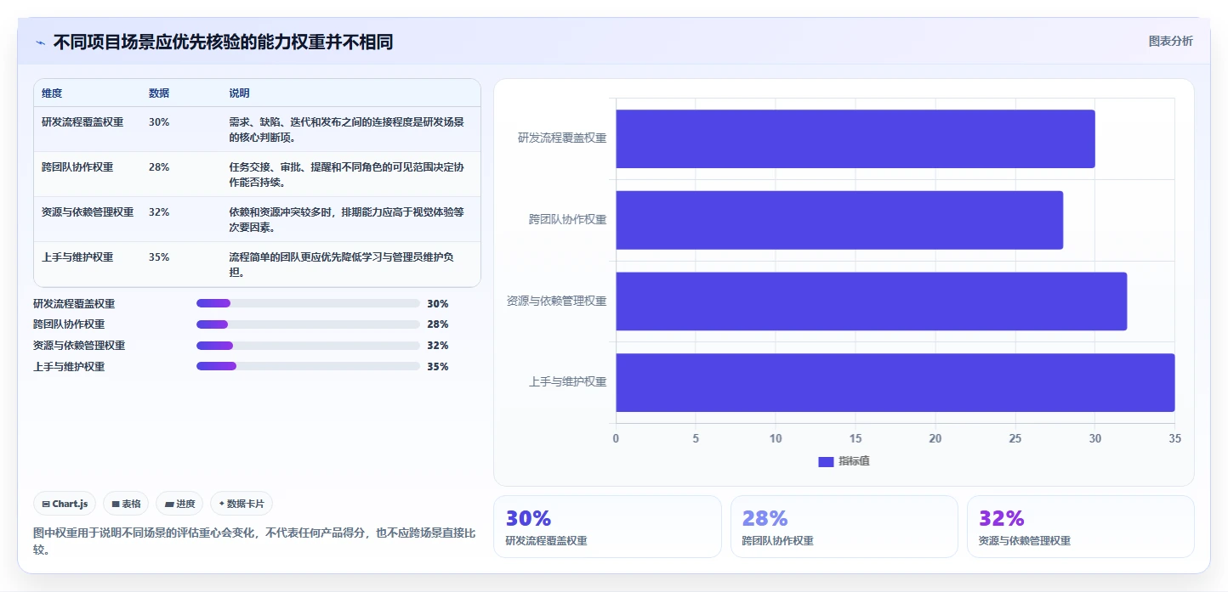Click the small blue icon beside the page title
Image resolution: width=1228 pixels, height=592 pixels.
(40, 42)
